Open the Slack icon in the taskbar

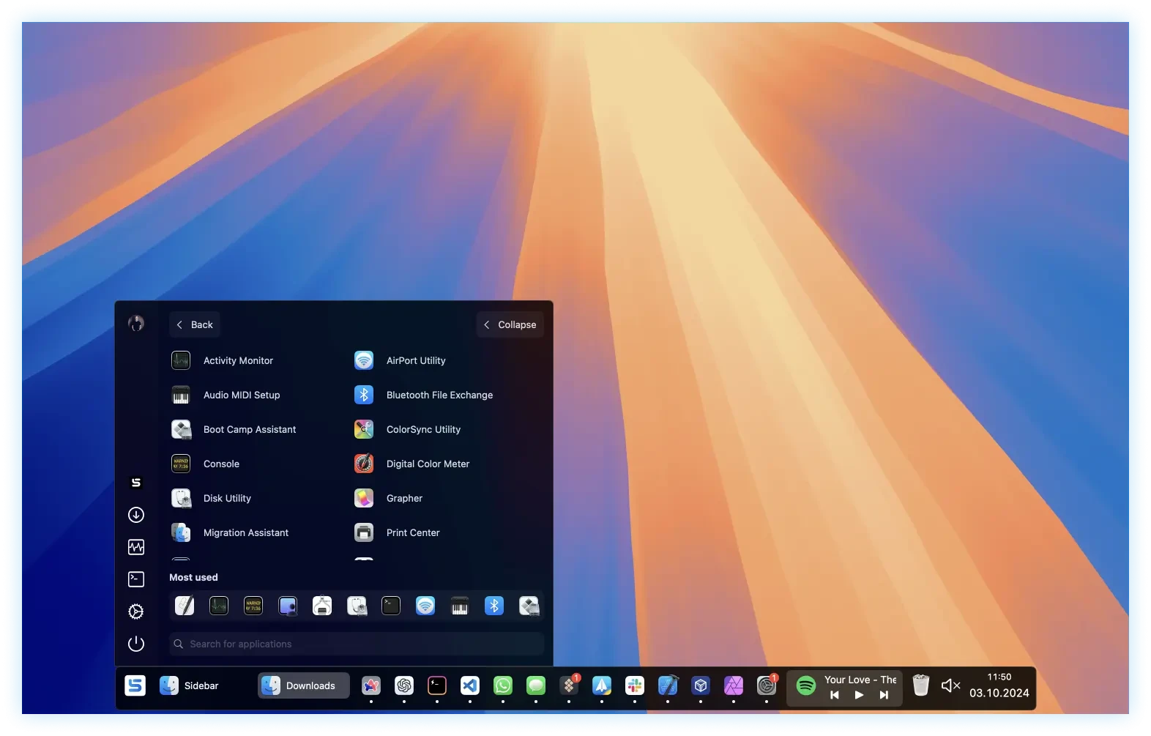coord(635,685)
